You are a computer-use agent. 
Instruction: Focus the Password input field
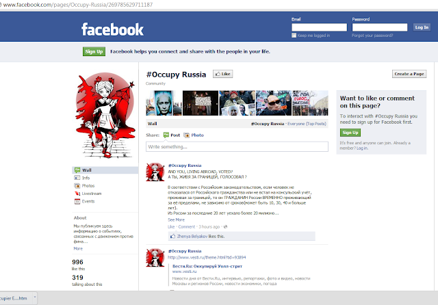380,27
